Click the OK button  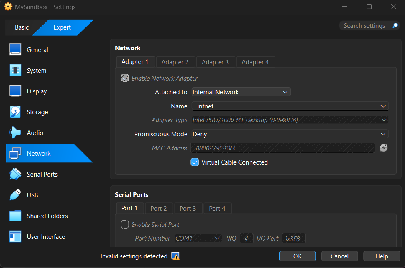[297, 256]
